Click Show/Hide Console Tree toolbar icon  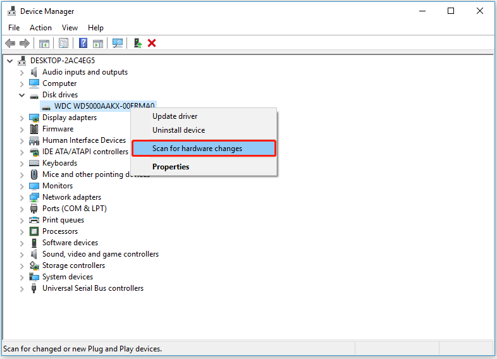point(44,43)
